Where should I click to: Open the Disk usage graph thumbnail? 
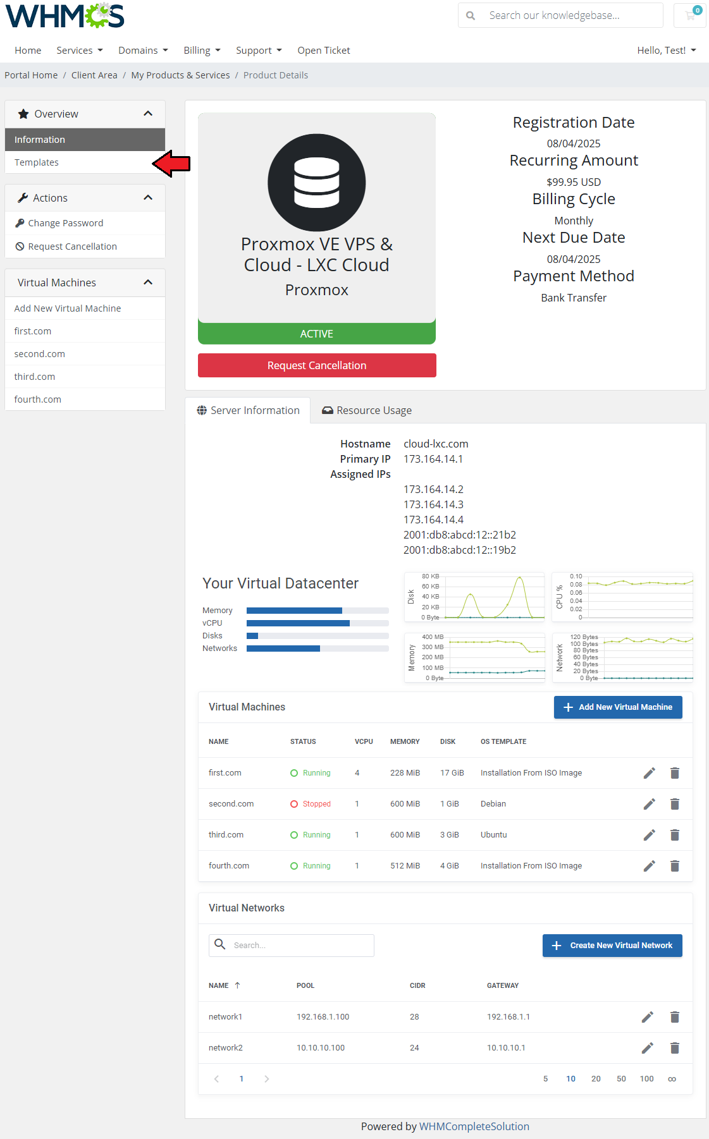[474, 597]
